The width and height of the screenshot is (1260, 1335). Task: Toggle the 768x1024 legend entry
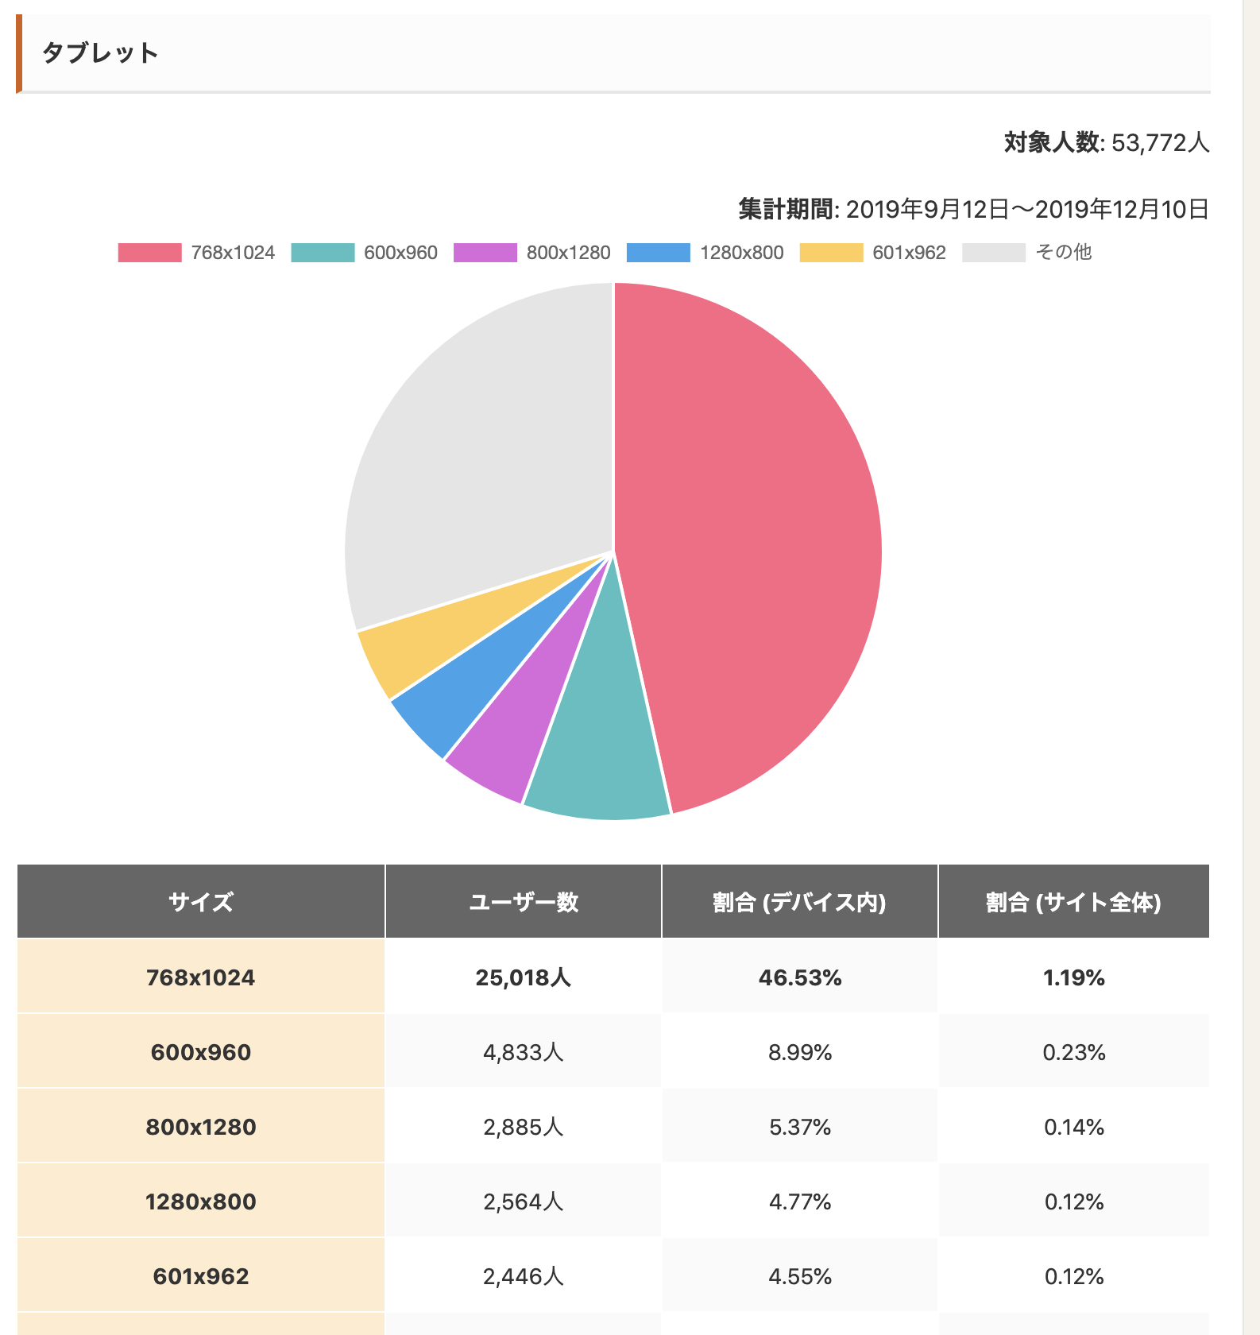[196, 253]
